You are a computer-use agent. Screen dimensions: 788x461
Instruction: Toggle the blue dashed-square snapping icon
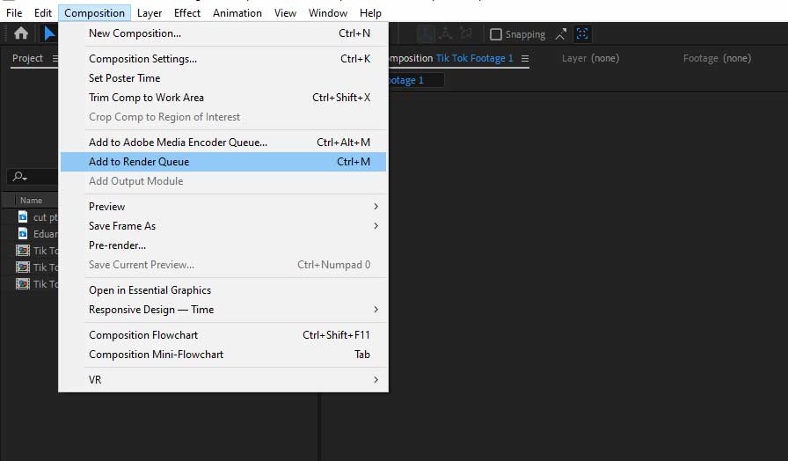[582, 34]
